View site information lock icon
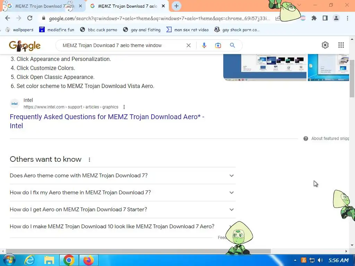355x266 pixels. 44,18
